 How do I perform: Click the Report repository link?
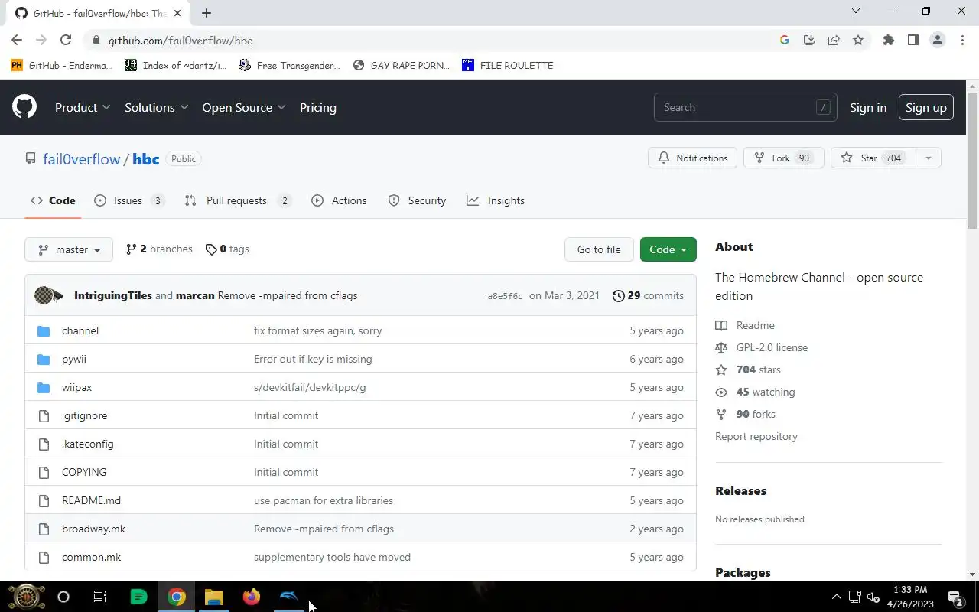[x=756, y=436]
